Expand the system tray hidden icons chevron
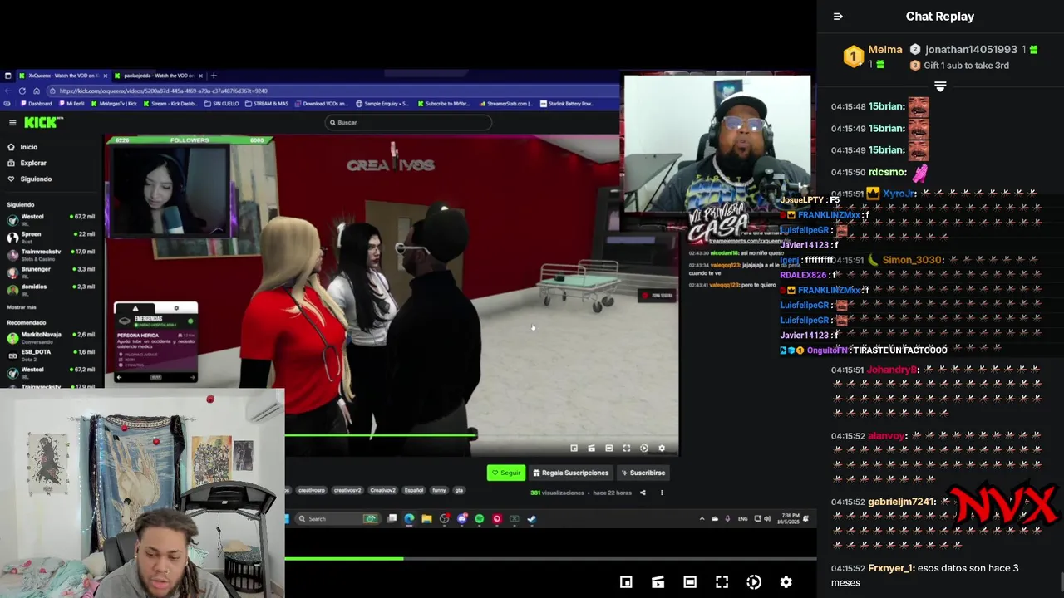Viewport: 1064px width, 598px height. (x=702, y=519)
